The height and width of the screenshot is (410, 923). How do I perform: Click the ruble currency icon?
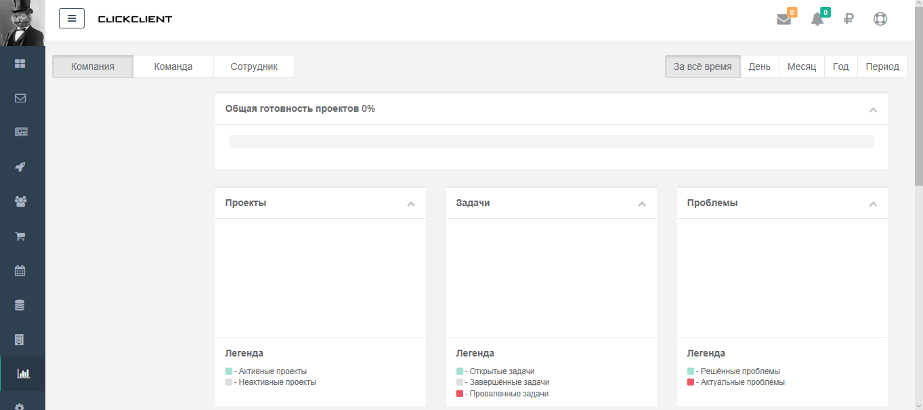click(x=849, y=19)
